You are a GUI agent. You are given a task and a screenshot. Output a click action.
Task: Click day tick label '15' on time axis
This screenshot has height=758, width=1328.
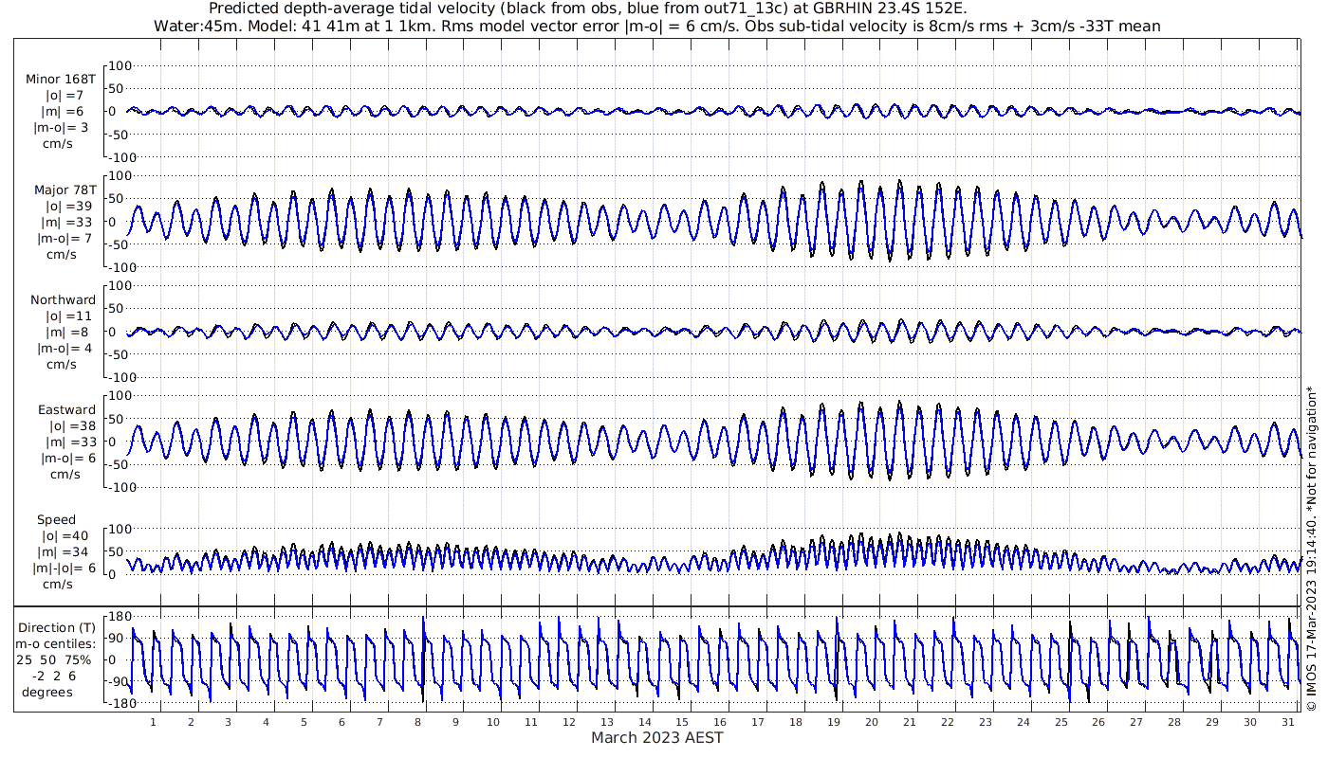click(x=682, y=722)
